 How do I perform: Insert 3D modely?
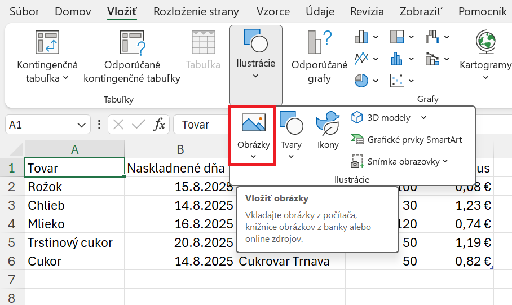pyautogui.click(x=381, y=118)
